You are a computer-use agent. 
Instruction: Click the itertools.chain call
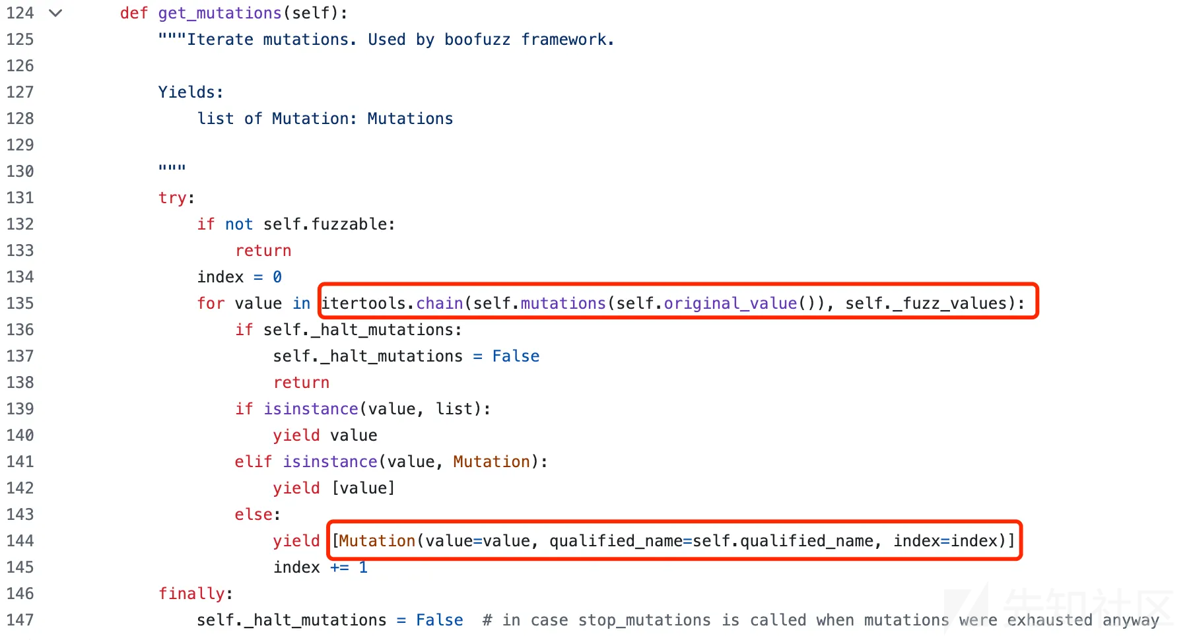392,303
